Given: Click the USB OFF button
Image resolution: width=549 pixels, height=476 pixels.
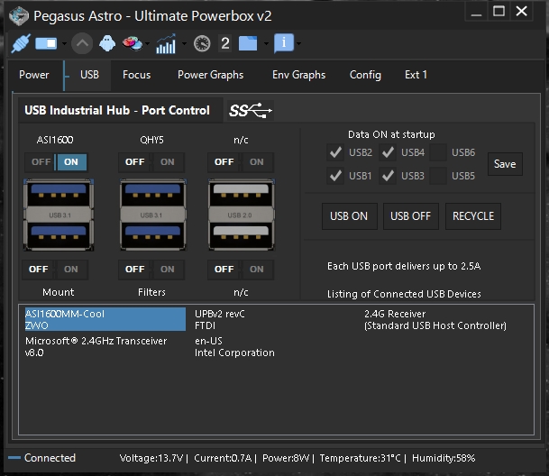Looking at the screenshot, I should (411, 216).
